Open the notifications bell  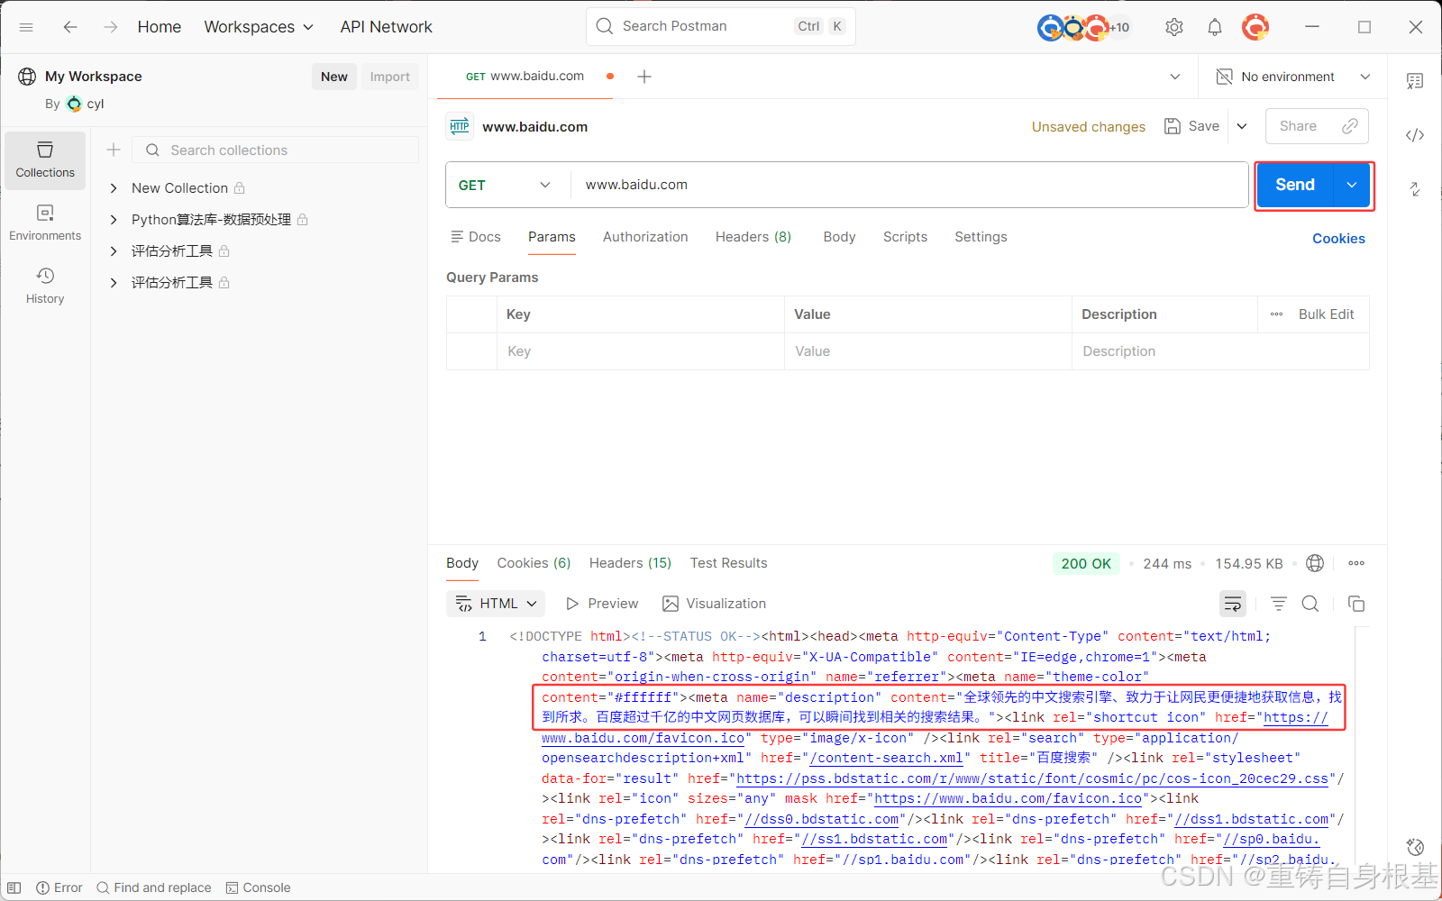click(x=1215, y=27)
